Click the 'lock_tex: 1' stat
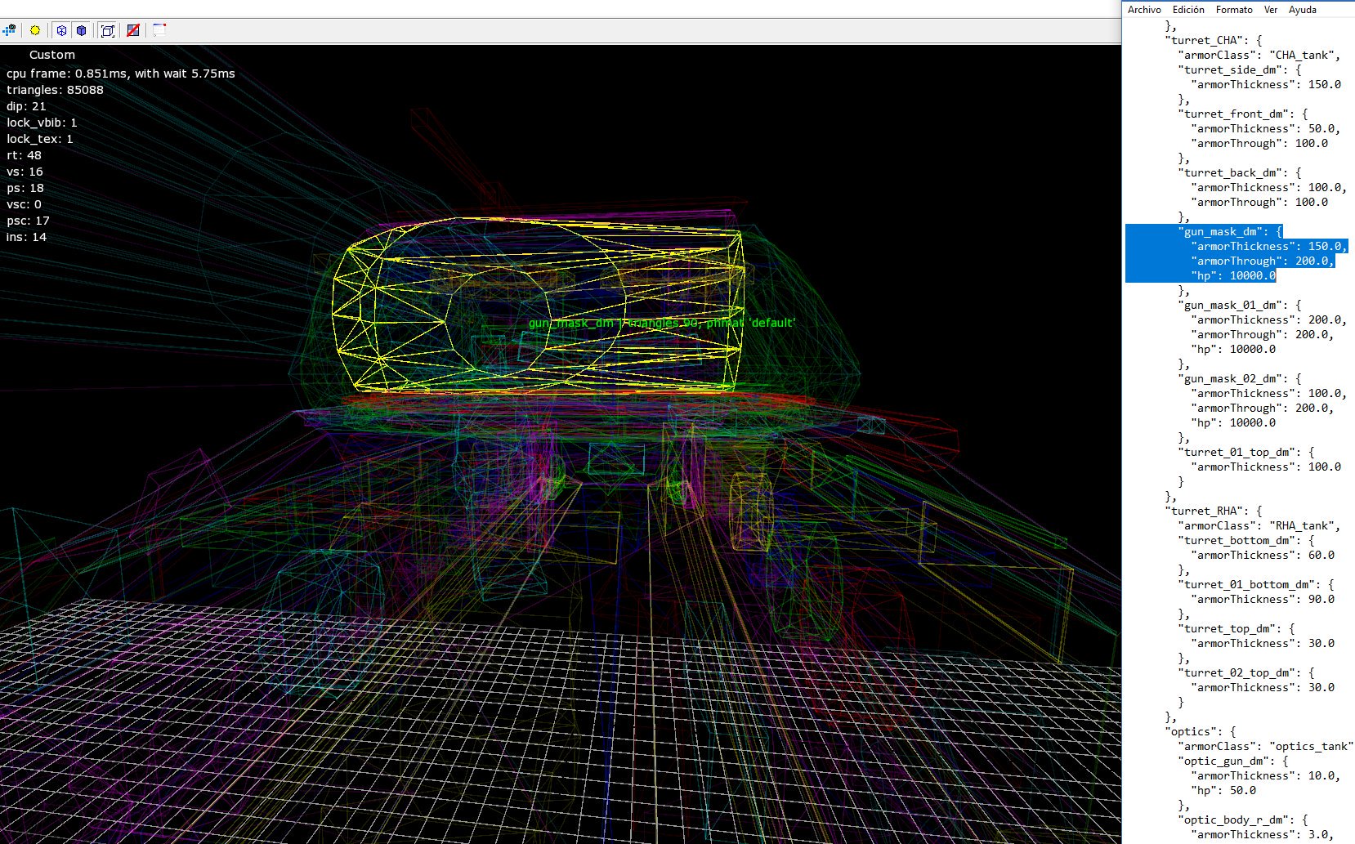 [40, 139]
